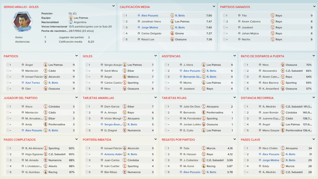Click Sporting badge beside Carlos Castro
Viewport: 318px width, 179px height.
click(125, 83)
